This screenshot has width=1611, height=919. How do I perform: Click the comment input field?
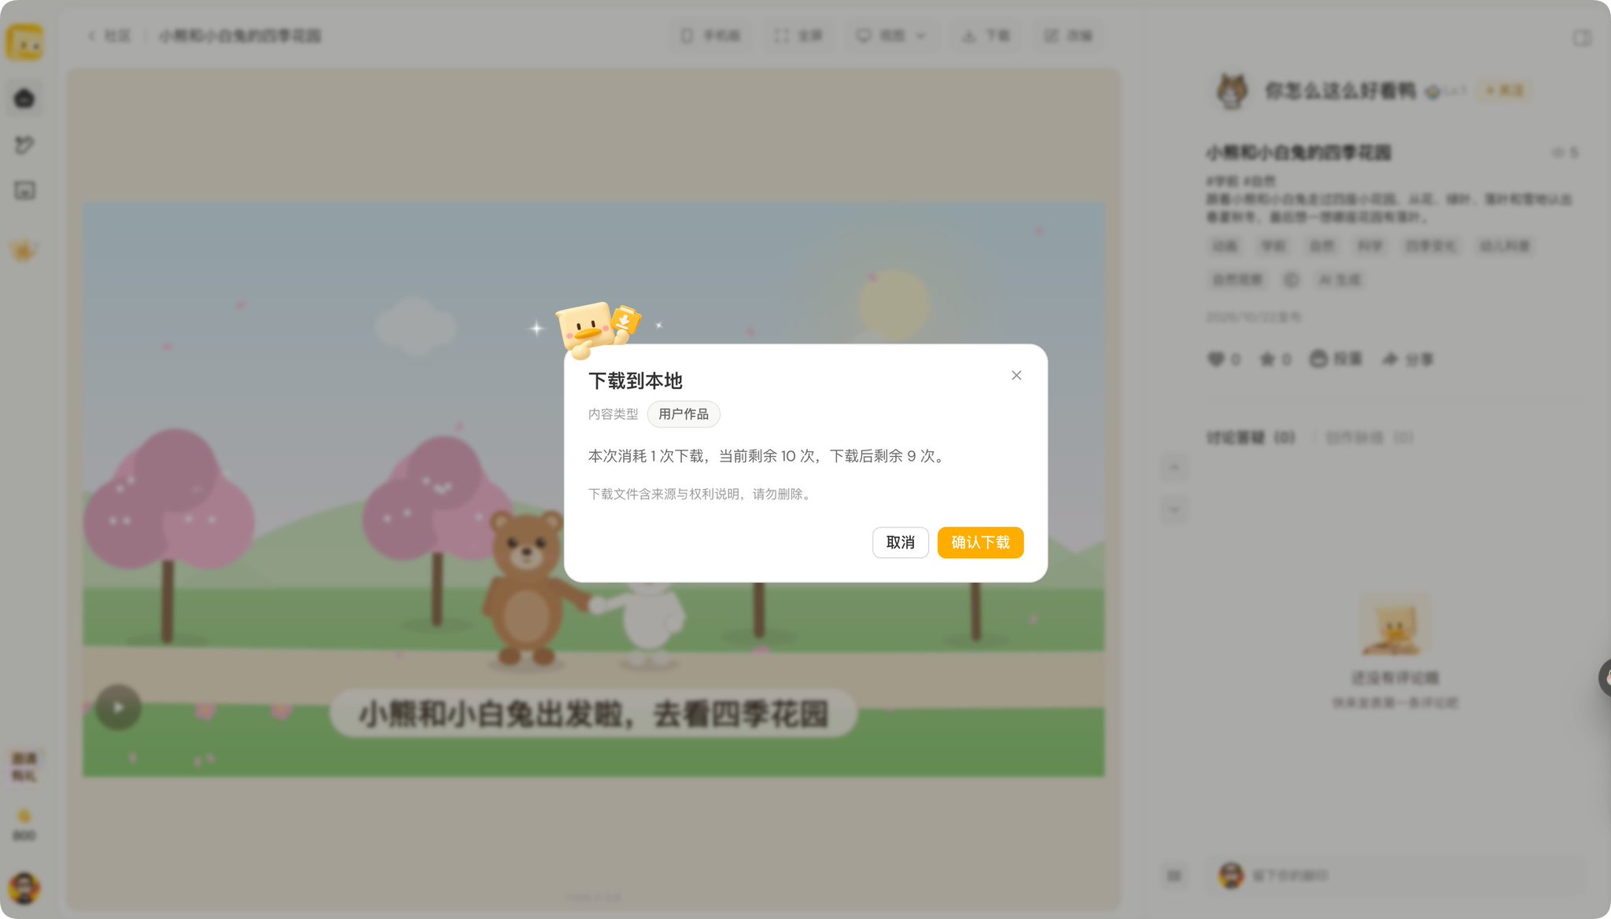[1397, 875]
